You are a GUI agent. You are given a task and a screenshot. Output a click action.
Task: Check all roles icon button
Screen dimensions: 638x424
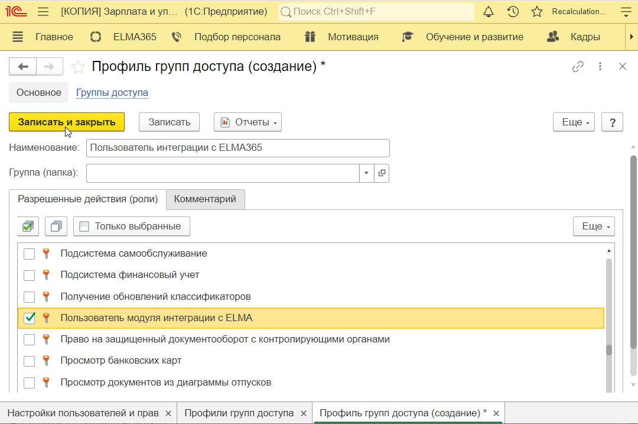click(28, 226)
